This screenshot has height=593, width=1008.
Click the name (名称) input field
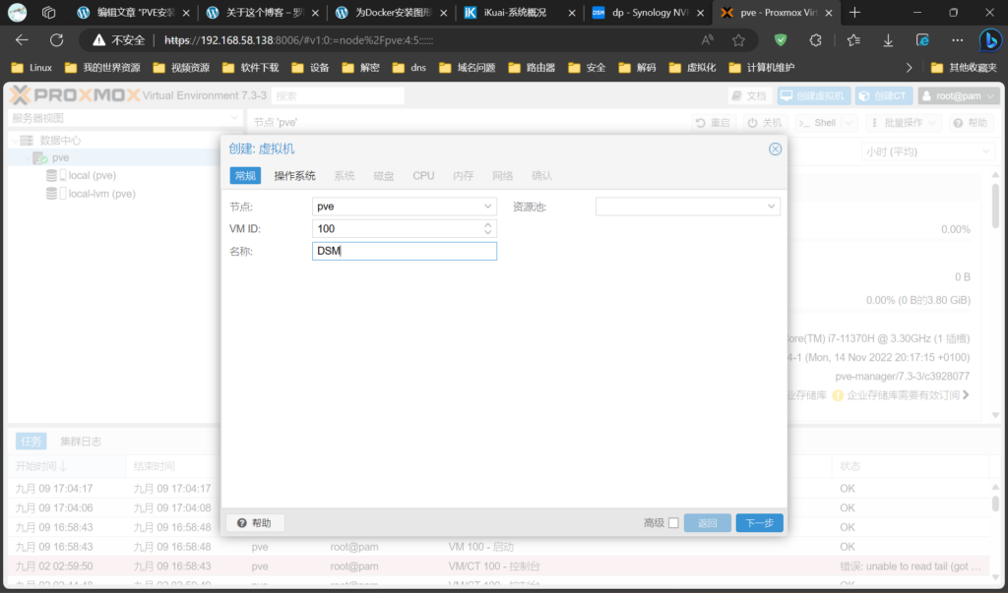click(x=404, y=251)
